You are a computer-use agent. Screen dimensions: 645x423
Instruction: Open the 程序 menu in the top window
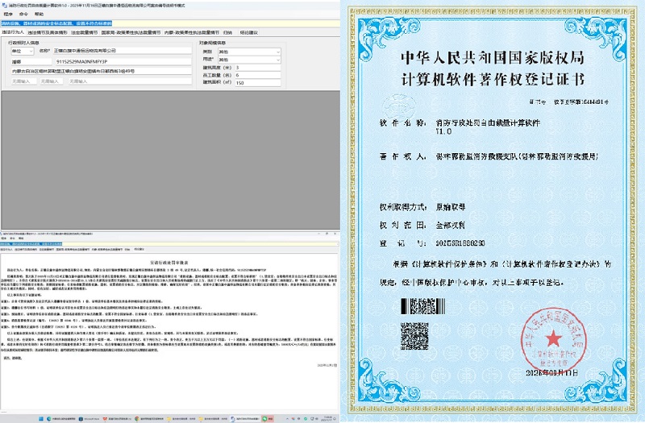[x=8, y=14]
